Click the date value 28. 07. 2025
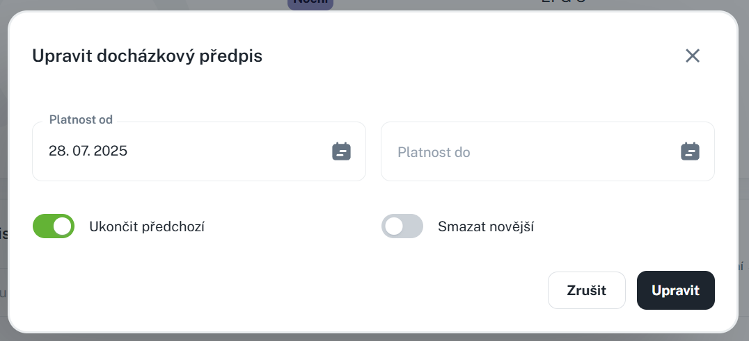Viewport: 749px width, 341px height. coord(88,151)
